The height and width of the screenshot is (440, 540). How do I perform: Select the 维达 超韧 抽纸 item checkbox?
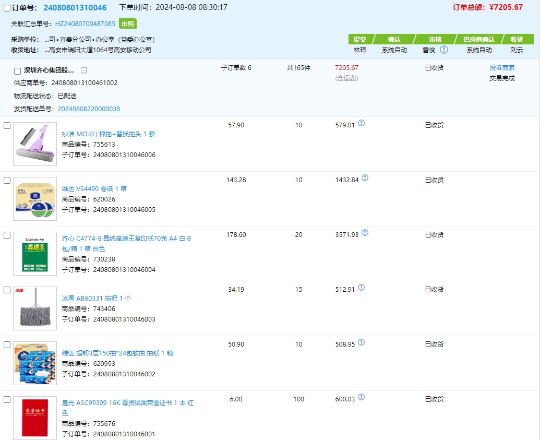[7, 344]
